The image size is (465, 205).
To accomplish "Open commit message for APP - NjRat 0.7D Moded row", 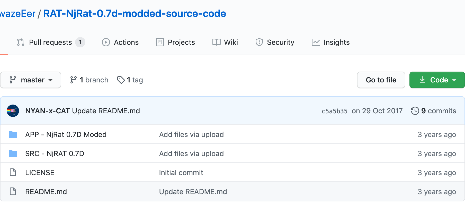I will (x=191, y=134).
